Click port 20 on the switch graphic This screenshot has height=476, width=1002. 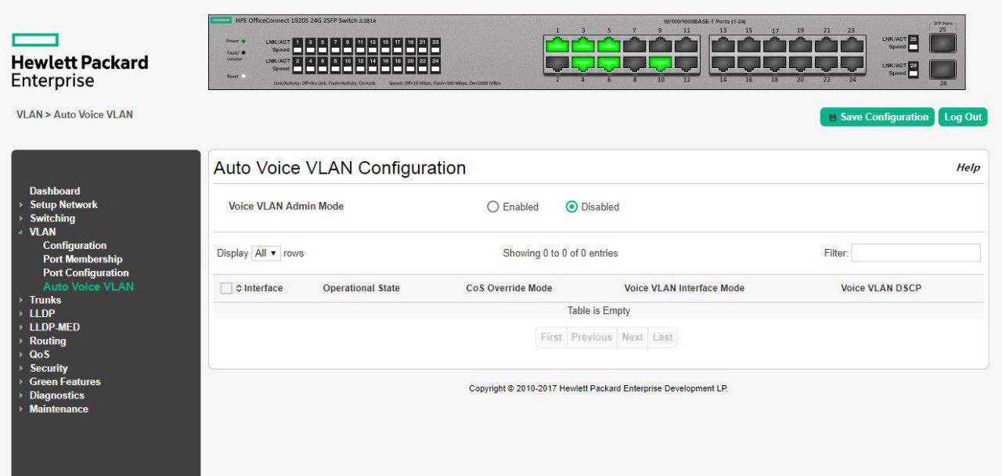(x=801, y=63)
